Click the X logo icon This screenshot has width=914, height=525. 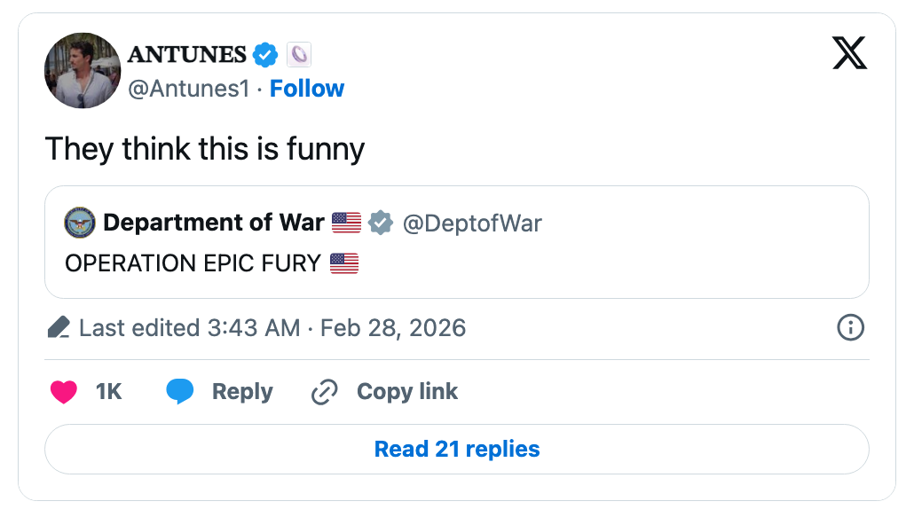coord(849,53)
